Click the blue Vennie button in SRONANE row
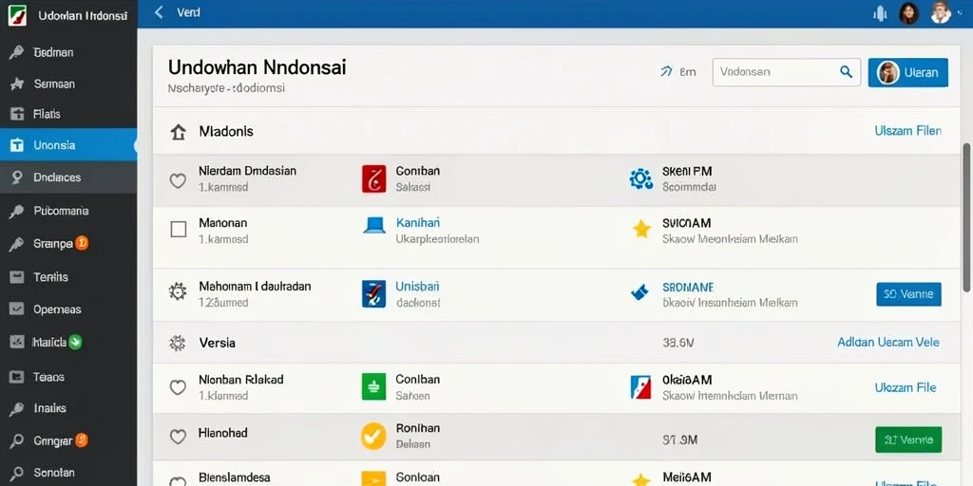973x486 pixels. (908, 294)
